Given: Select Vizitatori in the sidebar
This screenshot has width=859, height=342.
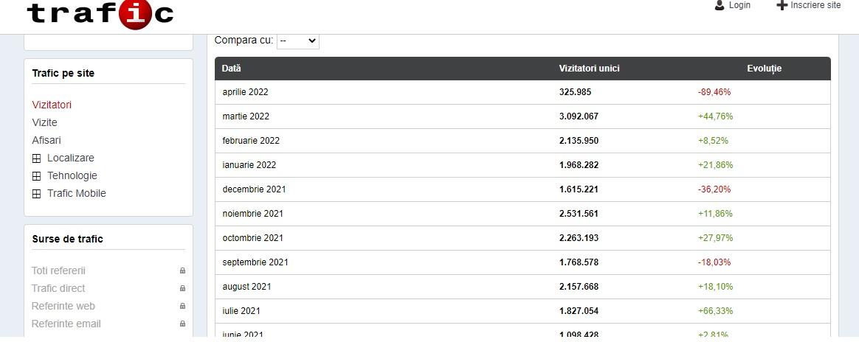Looking at the screenshot, I should (52, 105).
